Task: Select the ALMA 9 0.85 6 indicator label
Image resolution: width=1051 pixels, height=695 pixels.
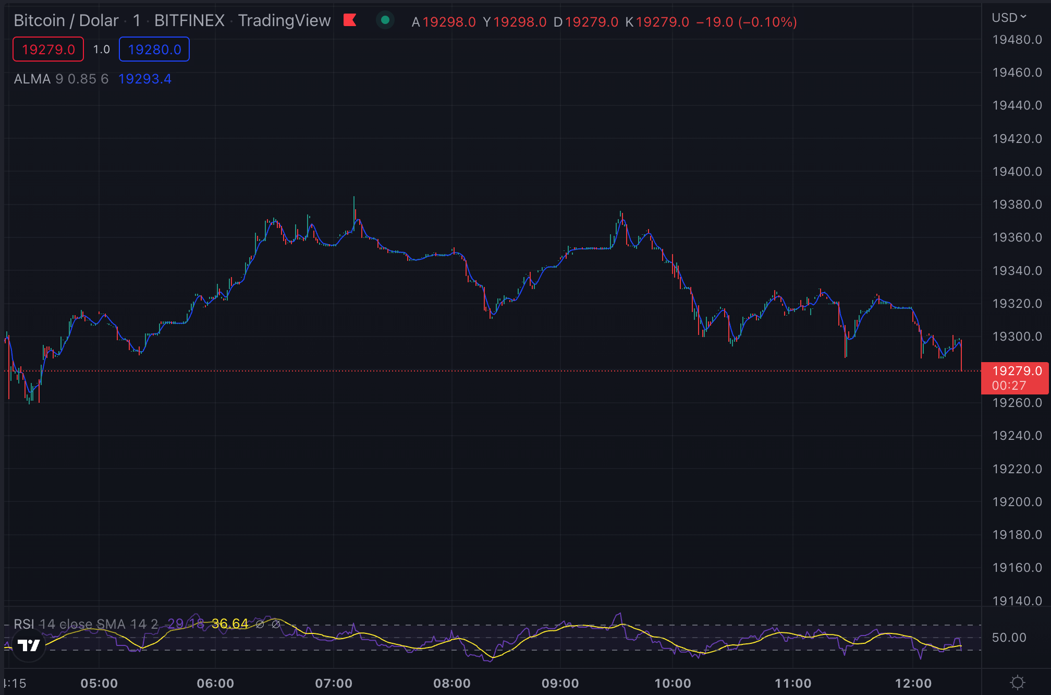Action: [61, 79]
